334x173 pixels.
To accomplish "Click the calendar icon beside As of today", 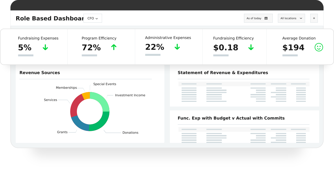I will 266,18.
